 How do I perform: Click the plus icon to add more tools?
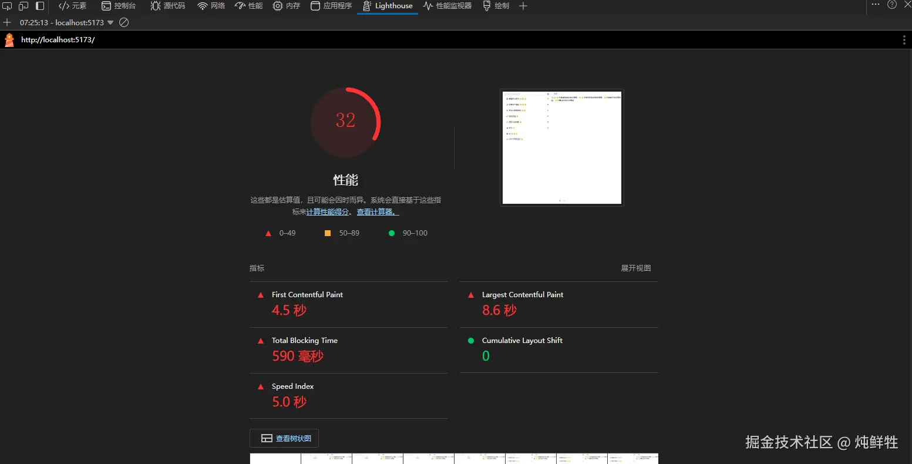(523, 6)
